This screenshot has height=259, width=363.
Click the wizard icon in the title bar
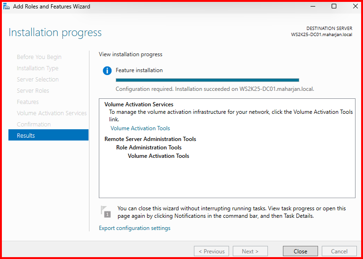pyautogui.click(x=7, y=7)
